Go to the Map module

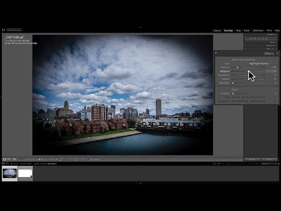(238, 30)
